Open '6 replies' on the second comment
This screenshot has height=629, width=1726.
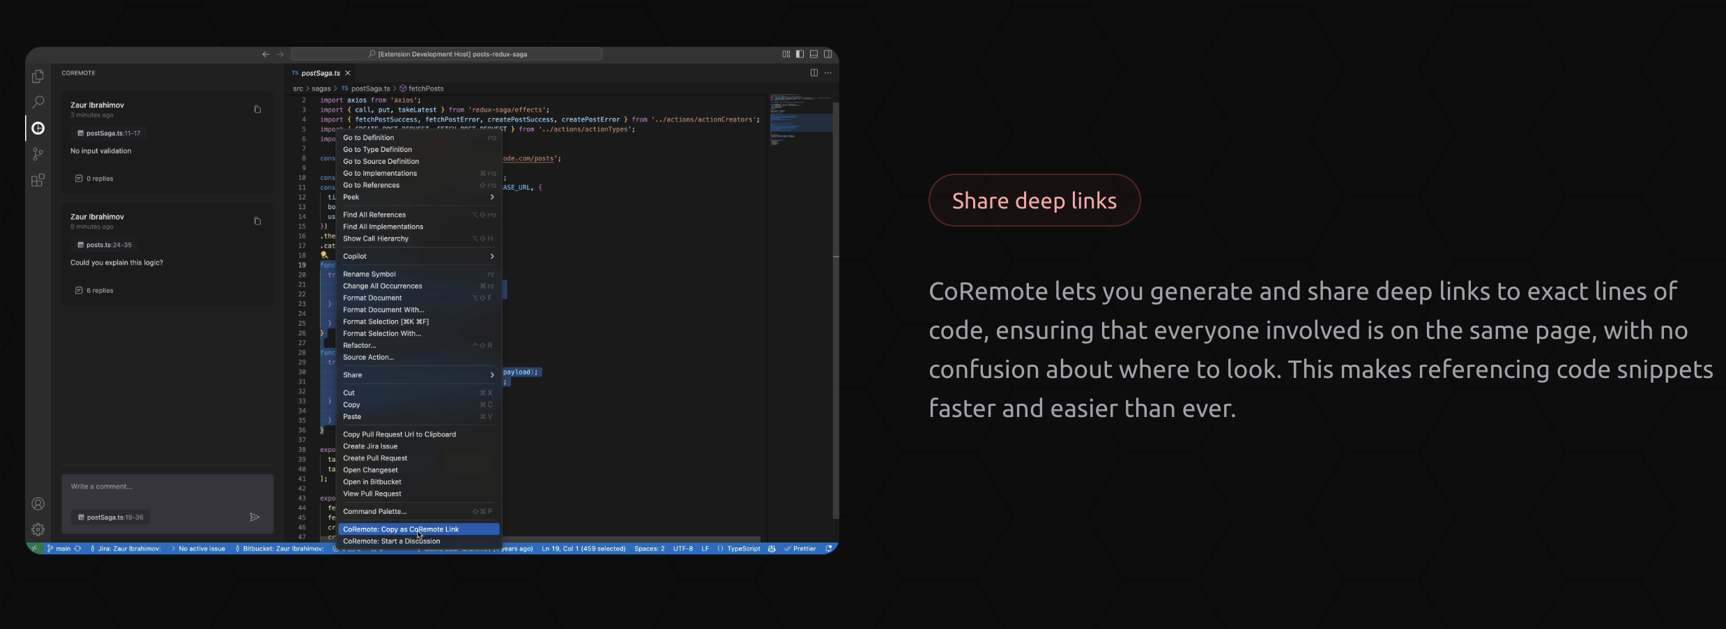point(94,290)
